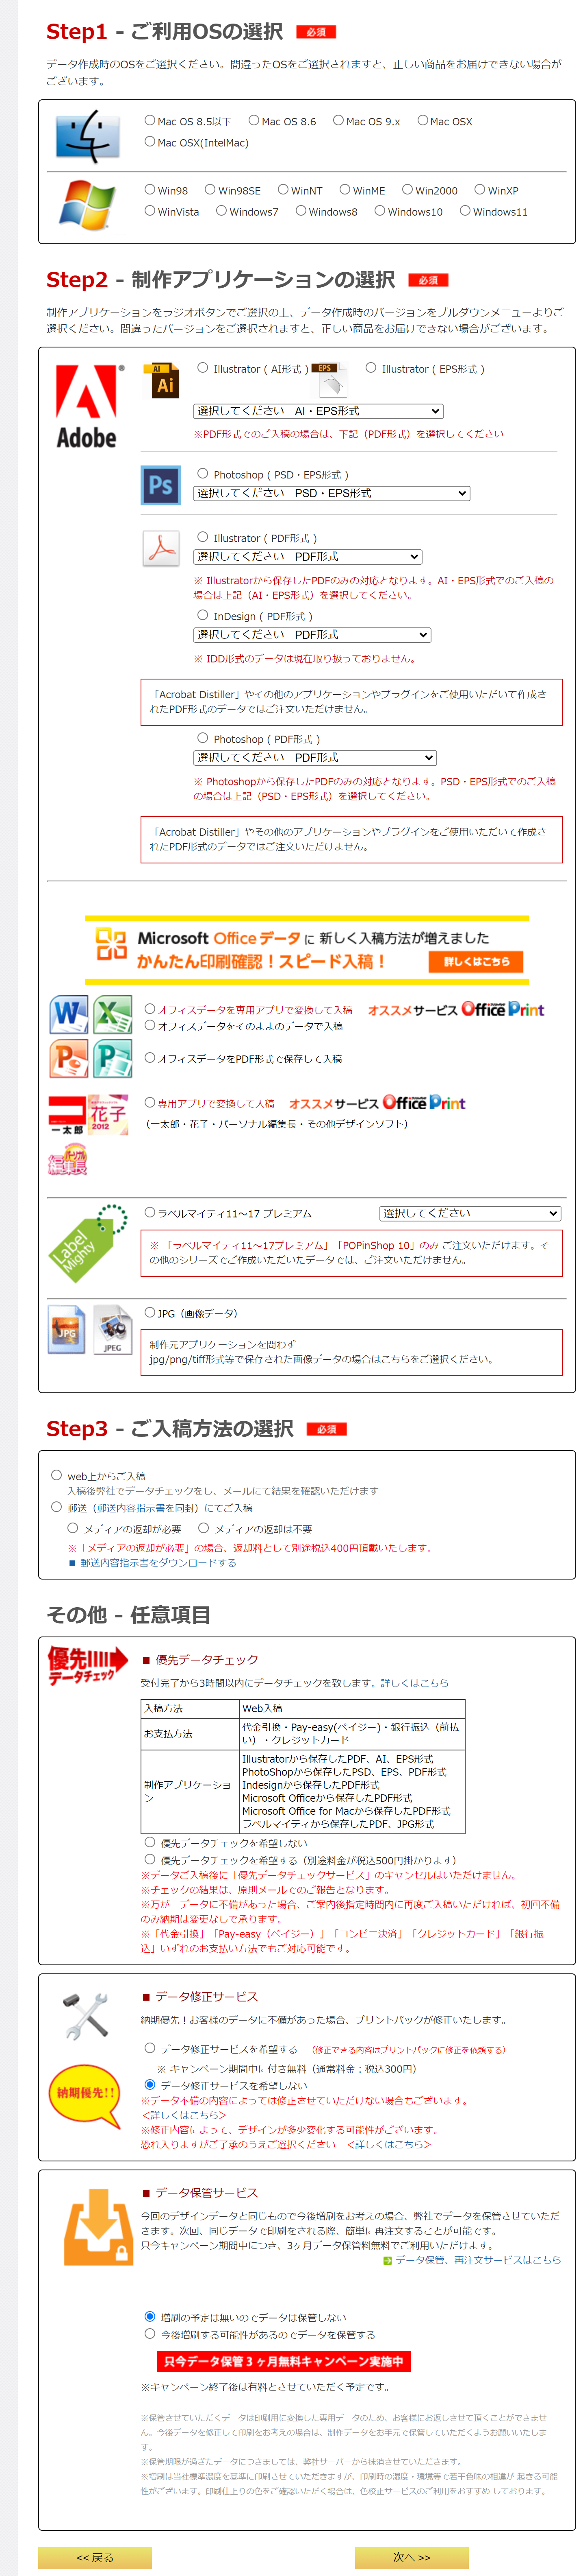Select メディアの返却は不要 option
This screenshot has width=583, height=2576.
(x=204, y=1528)
